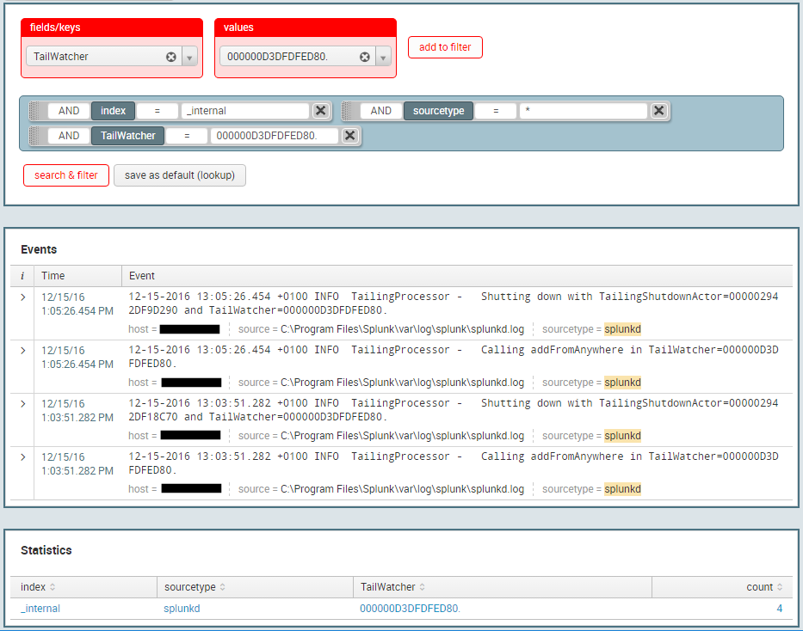Viewport: 803px width, 631px height.
Task: Remove the TailWatcher filter condition
Action: point(349,136)
